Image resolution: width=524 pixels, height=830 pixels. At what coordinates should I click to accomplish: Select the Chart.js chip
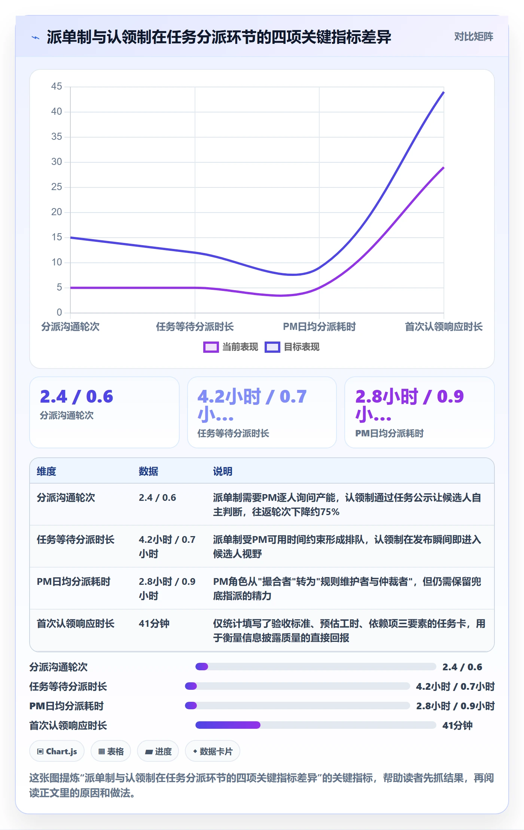click(57, 751)
